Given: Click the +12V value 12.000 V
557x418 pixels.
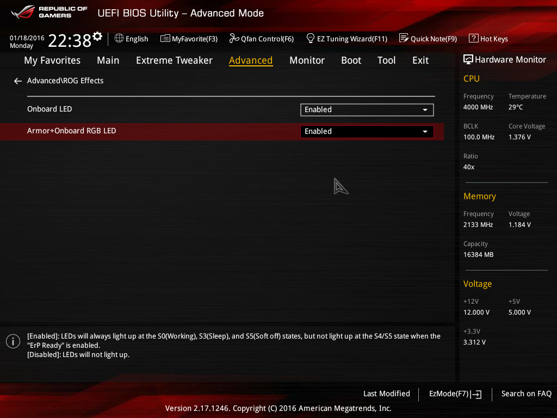Looking at the screenshot, I should [476, 312].
